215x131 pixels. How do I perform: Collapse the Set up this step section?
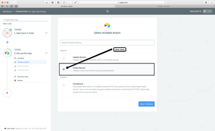(x=46, y=53)
